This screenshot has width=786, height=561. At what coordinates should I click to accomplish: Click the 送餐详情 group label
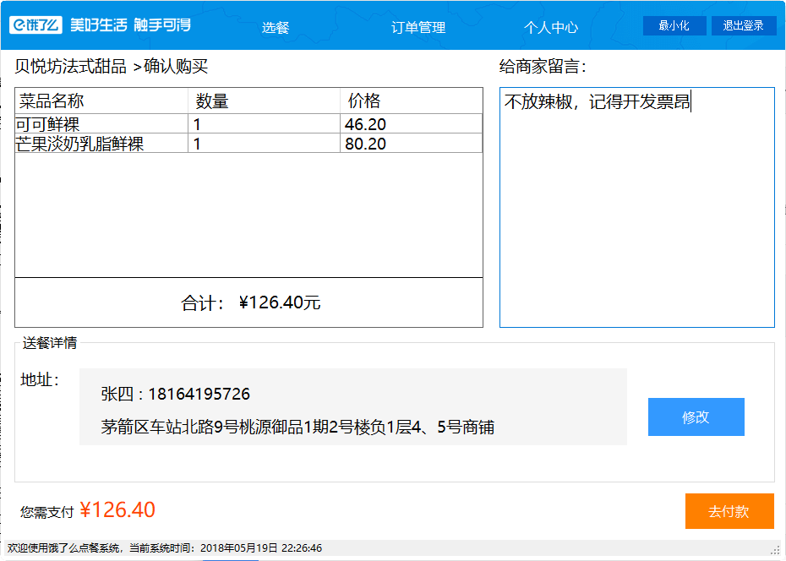(x=50, y=343)
